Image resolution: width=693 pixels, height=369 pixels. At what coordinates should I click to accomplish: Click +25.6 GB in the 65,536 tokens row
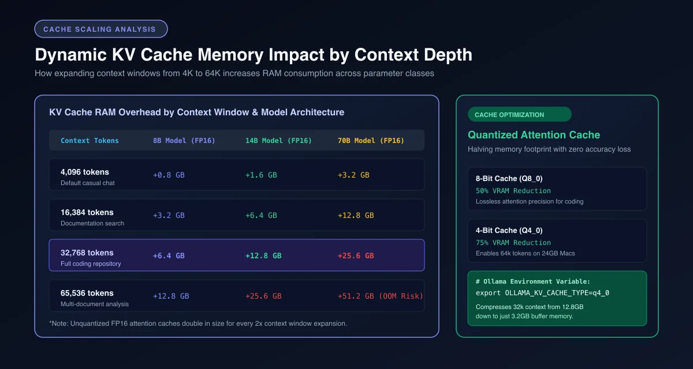tap(263, 296)
